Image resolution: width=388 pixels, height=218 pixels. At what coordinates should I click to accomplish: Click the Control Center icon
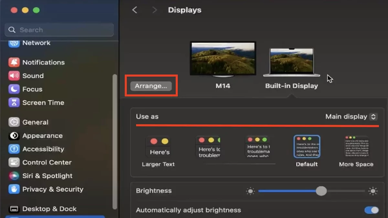click(14, 162)
